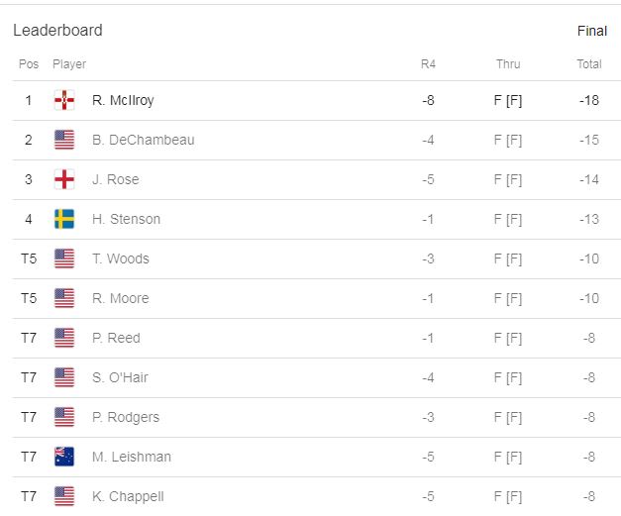Viewport: 621px width, 516px height.
Task: Select player name B. DeChambeau
Action: click(144, 140)
